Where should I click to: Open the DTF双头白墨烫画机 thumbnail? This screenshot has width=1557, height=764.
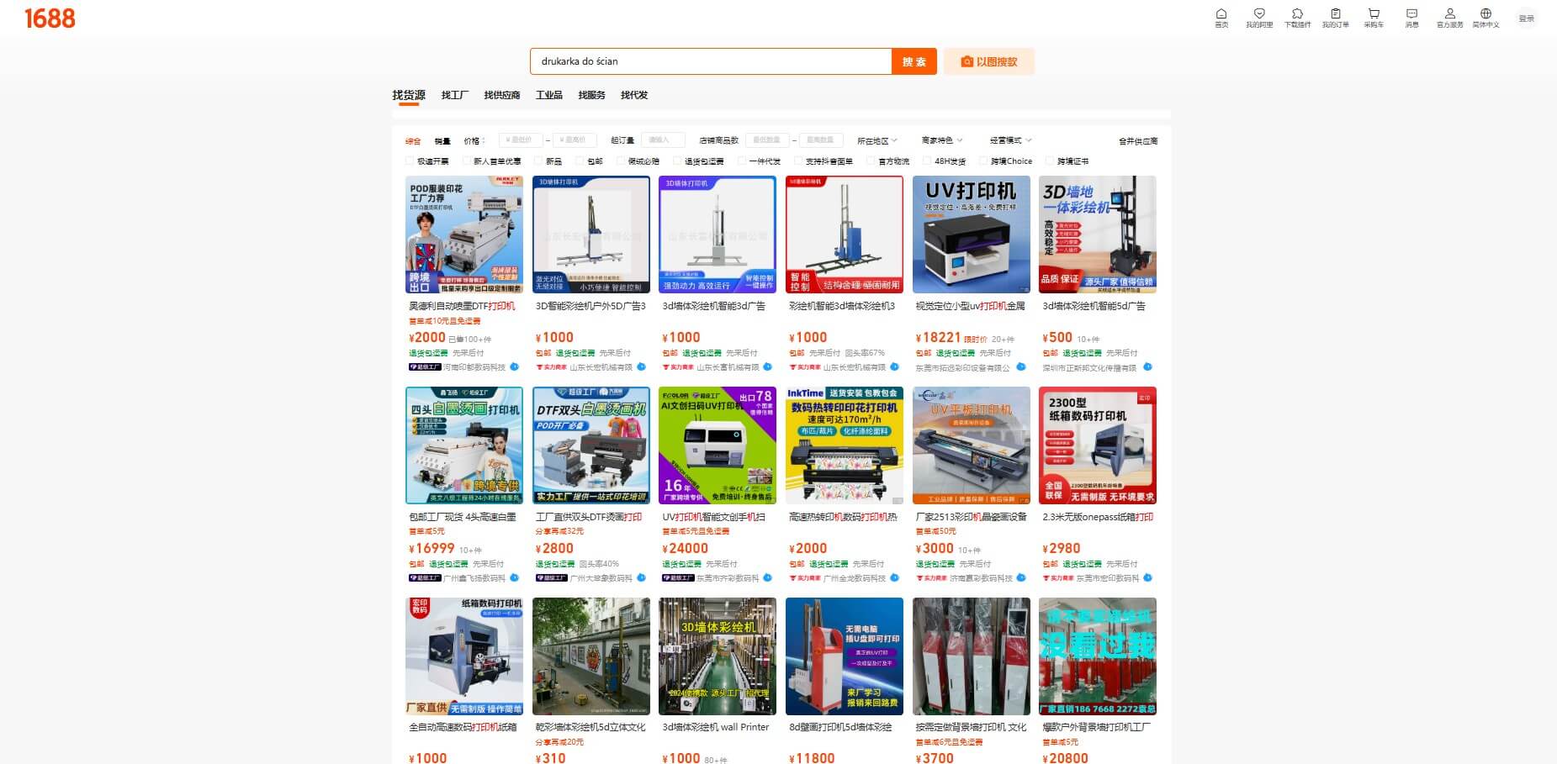pyautogui.click(x=591, y=445)
